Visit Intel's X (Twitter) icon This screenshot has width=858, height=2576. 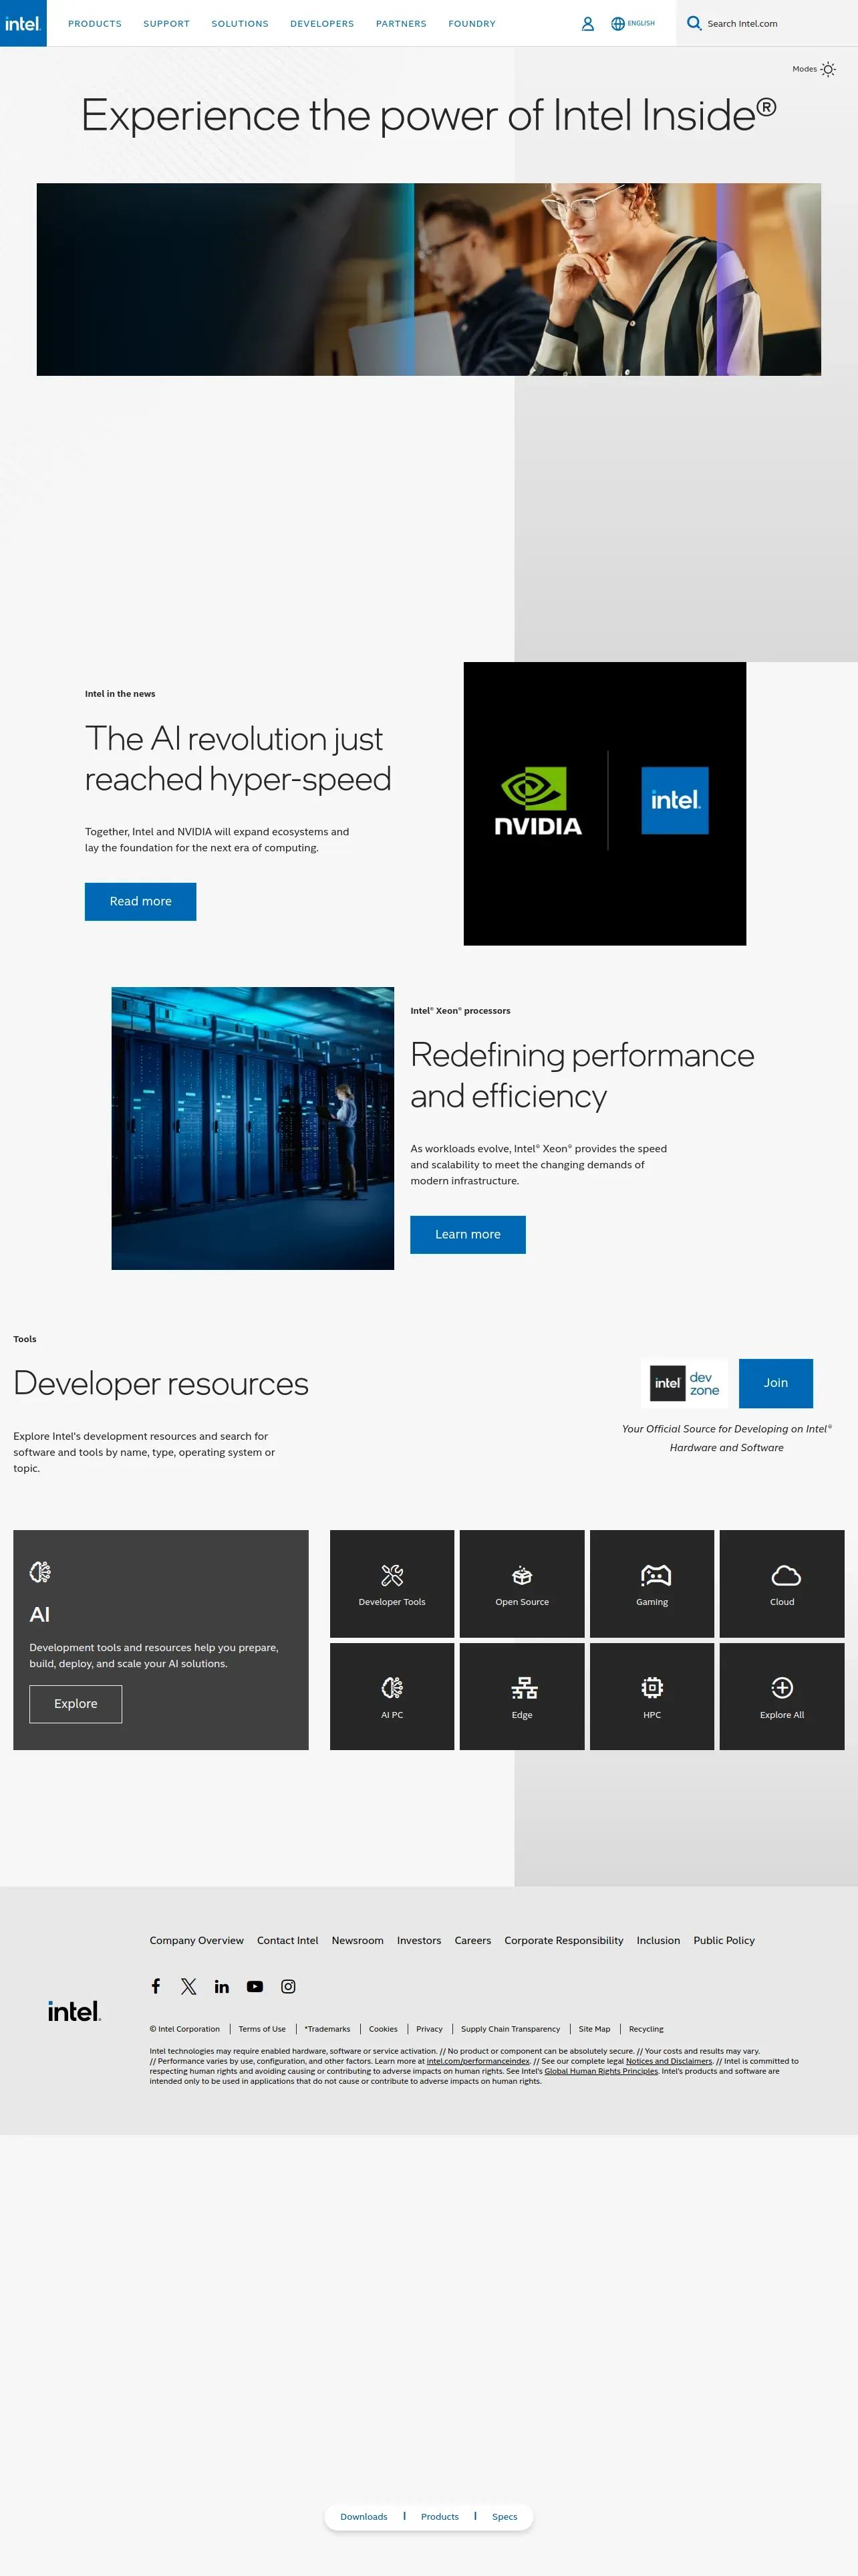(189, 1986)
